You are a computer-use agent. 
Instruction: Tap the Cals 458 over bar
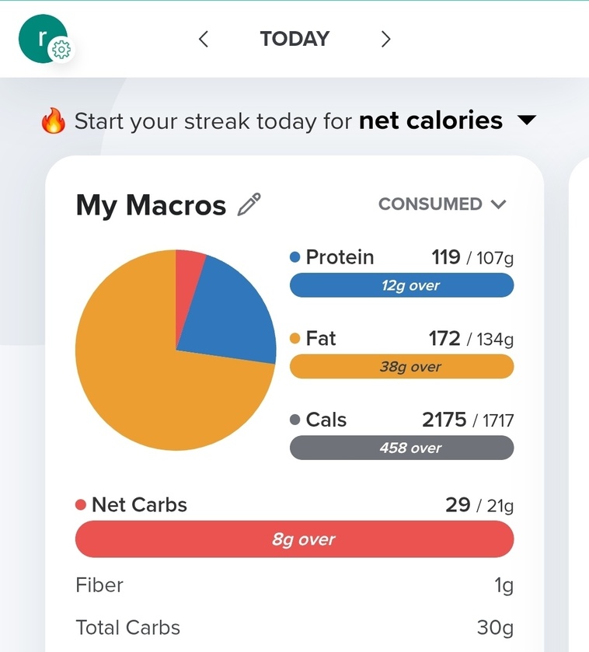[x=402, y=448]
